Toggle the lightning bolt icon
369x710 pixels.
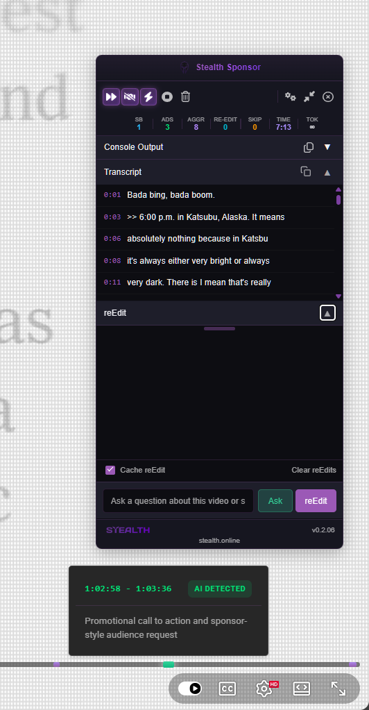click(148, 97)
